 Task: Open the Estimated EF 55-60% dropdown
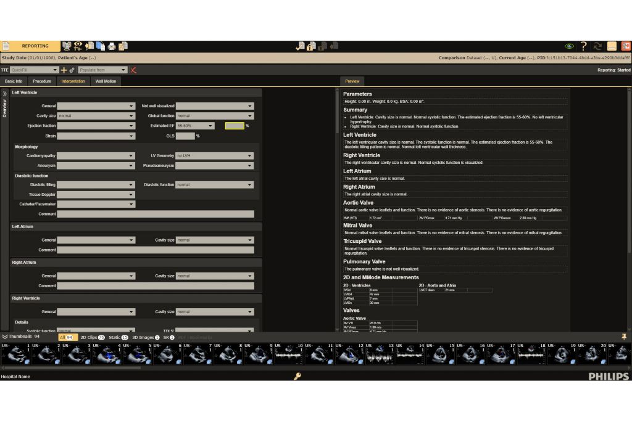tap(195, 126)
